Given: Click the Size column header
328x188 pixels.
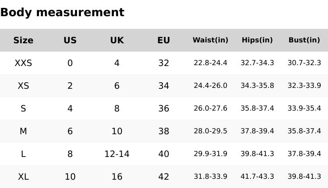Looking at the screenshot, I should 23,40.
